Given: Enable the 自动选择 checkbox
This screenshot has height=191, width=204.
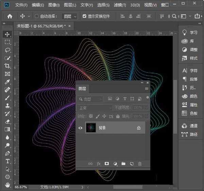Looking at the screenshot, I should (x=36, y=16).
